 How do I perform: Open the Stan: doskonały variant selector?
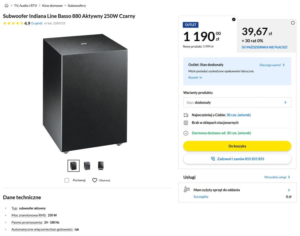pyautogui.click(x=237, y=102)
